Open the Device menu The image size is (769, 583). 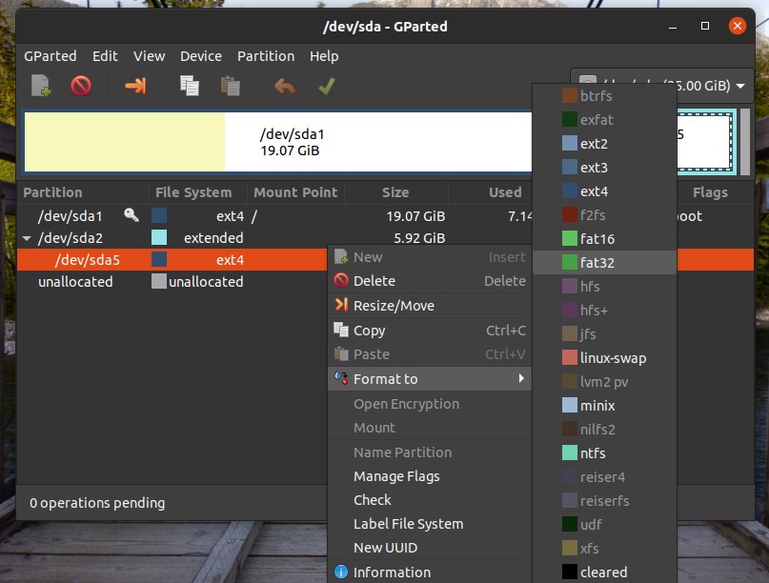coord(201,55)
